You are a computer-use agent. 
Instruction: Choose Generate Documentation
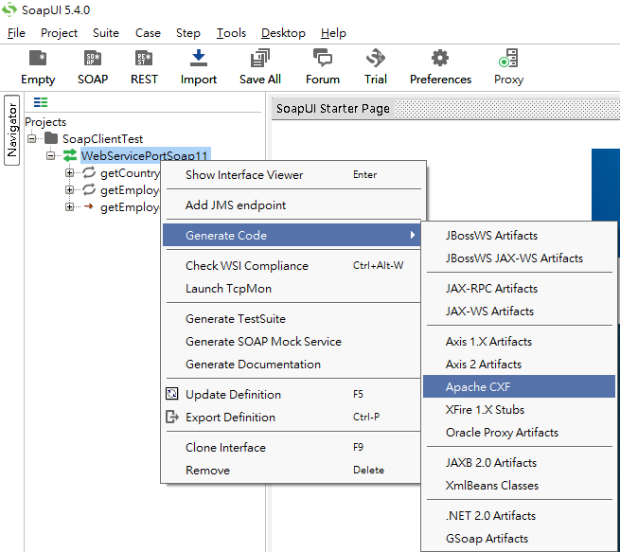pyautogui.click(x=293, y=365)
